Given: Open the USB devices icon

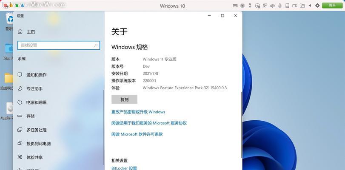Looking at the screenshot, I should click(250, 6).
